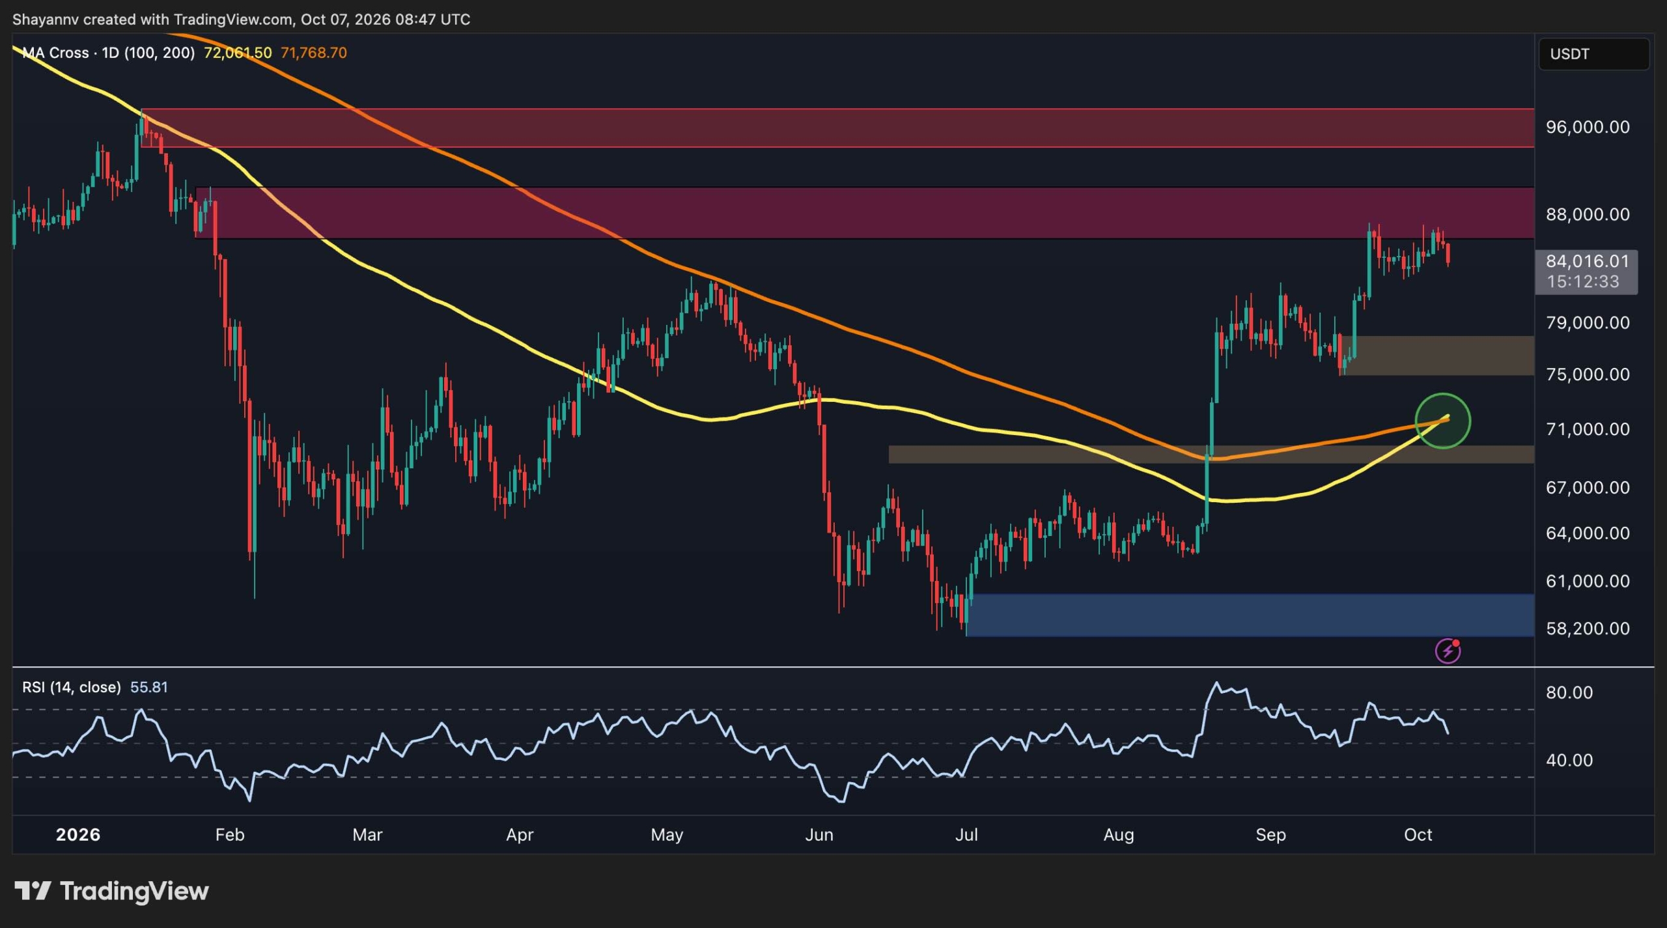1667x928 pixels.
Task: Click the 79,000.00 price axis label
Action: [x=1588, y=322]
